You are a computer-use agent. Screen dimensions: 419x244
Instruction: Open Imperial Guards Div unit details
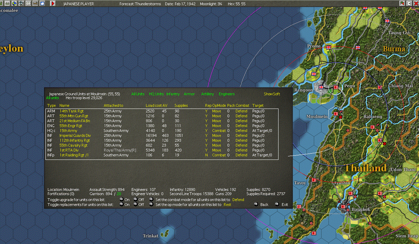[x=75, y=135]
